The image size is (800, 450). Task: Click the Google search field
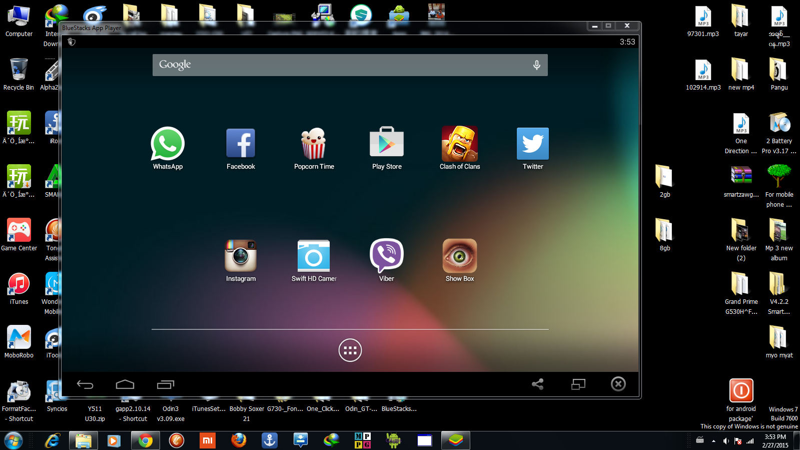pos(350,65)
